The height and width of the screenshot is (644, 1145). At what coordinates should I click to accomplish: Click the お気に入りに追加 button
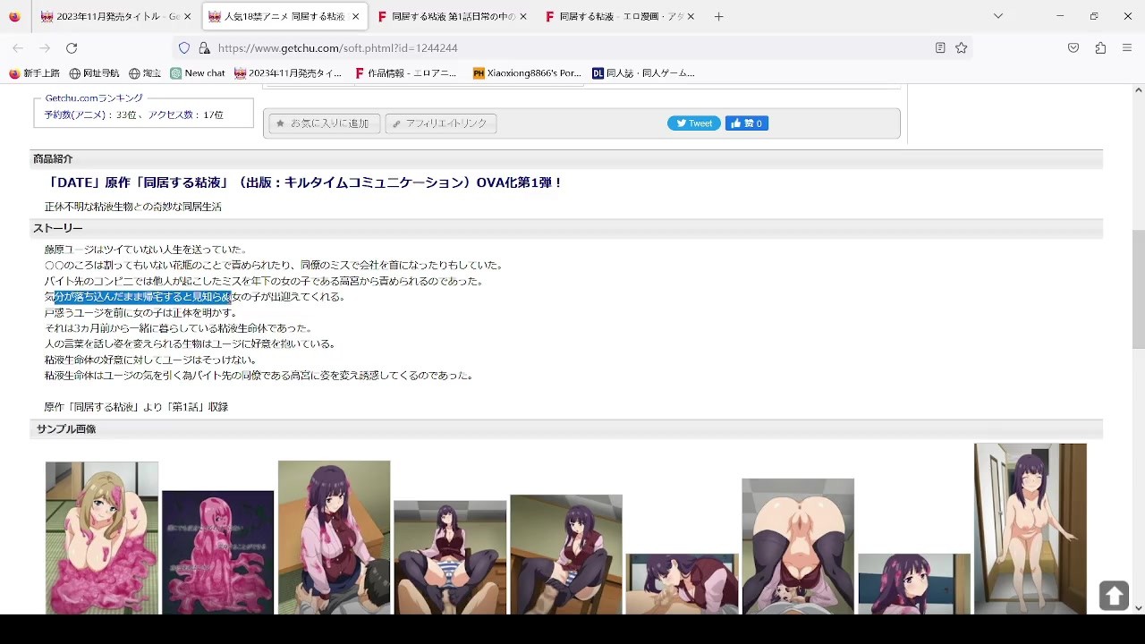324,123
